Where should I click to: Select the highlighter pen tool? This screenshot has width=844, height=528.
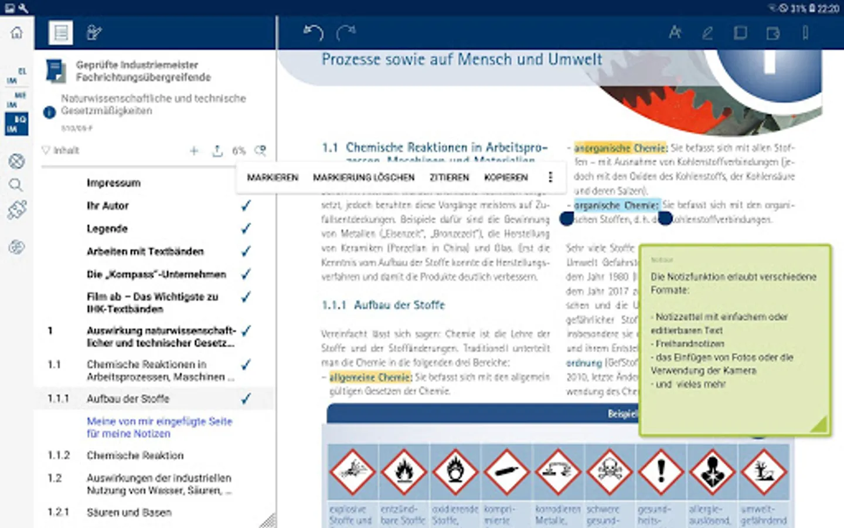tap(707, 33)
